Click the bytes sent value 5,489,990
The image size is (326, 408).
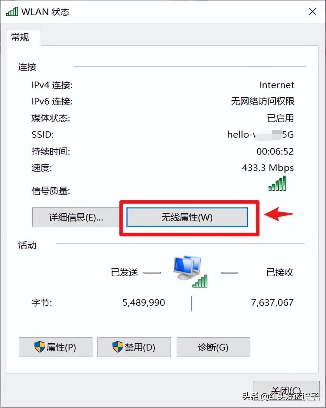tap(144, 303)
